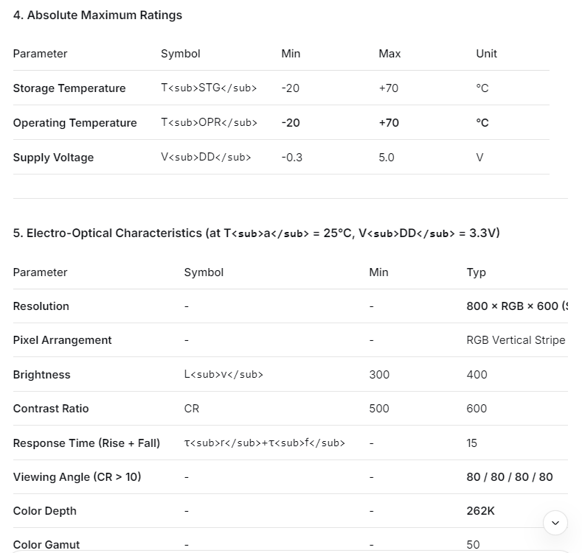This screenshot has width=582, height=553.
Task: Click the Typ column header
Action: coord(477,272)
